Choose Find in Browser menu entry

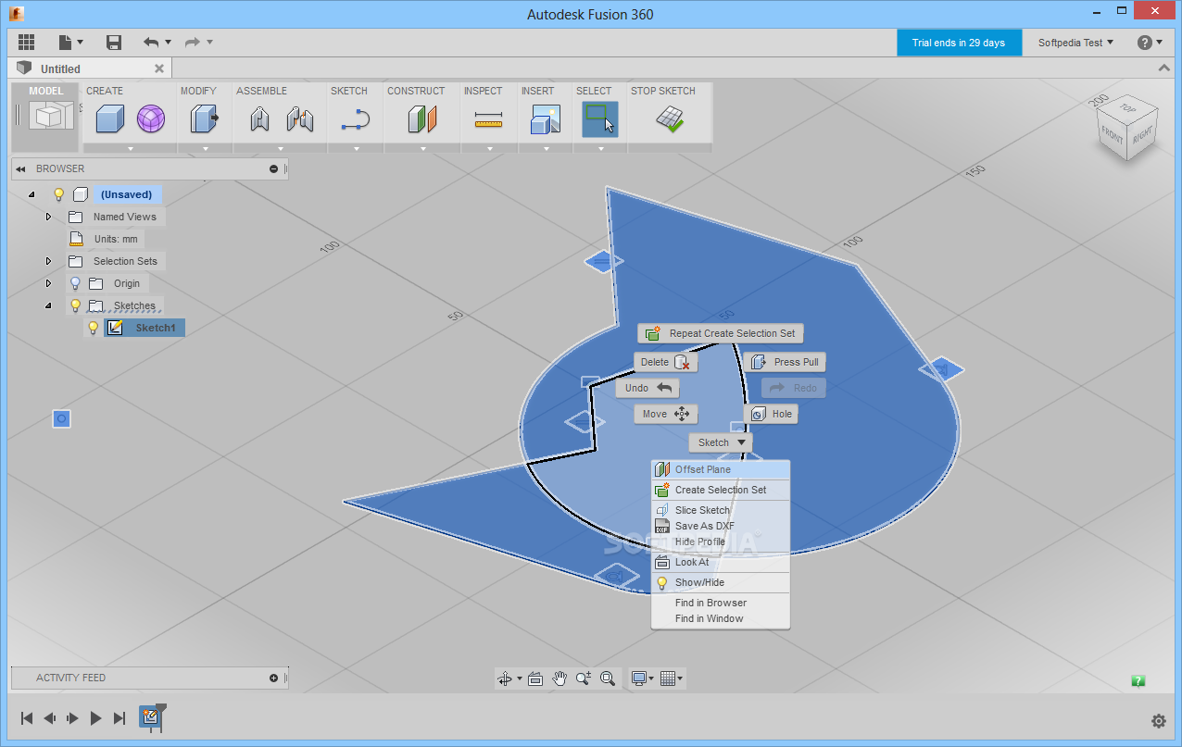pyautogui.click(x=721, y=603)
